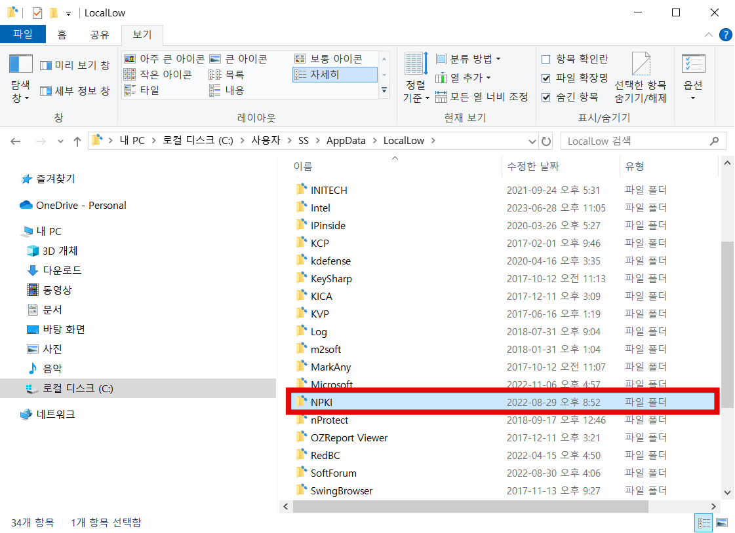Expand the layout gallery more arrow
This screenshot has width=735, height=533.
(x=384, y=90)
